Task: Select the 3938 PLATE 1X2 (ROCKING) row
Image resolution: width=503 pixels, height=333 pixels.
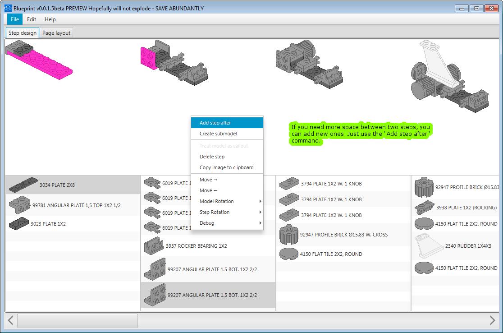Action: pos(455,208)
